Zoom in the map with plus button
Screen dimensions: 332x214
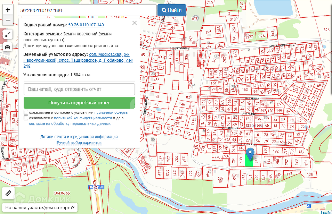[x=8, y=10]
